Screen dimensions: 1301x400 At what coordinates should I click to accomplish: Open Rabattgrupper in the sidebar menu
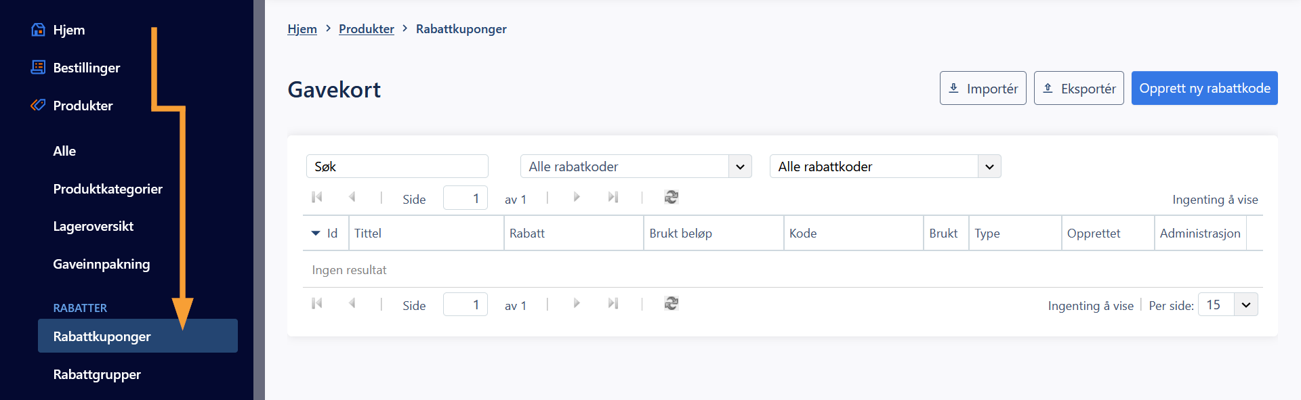coord(97,374)
